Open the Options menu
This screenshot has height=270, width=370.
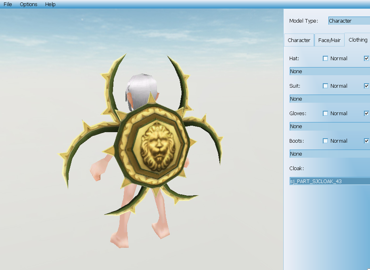(x=28, y=4)
